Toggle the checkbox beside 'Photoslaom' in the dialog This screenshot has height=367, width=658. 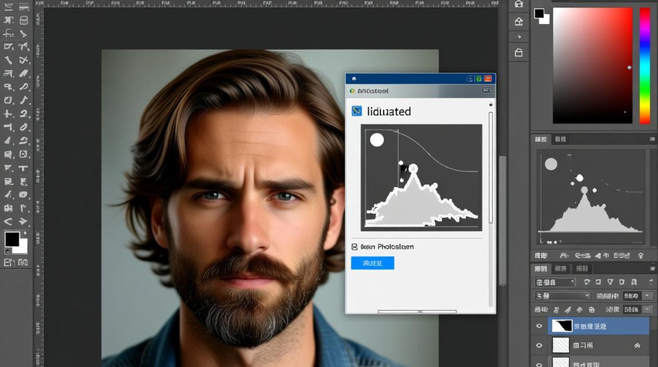[x=355, y=247]
